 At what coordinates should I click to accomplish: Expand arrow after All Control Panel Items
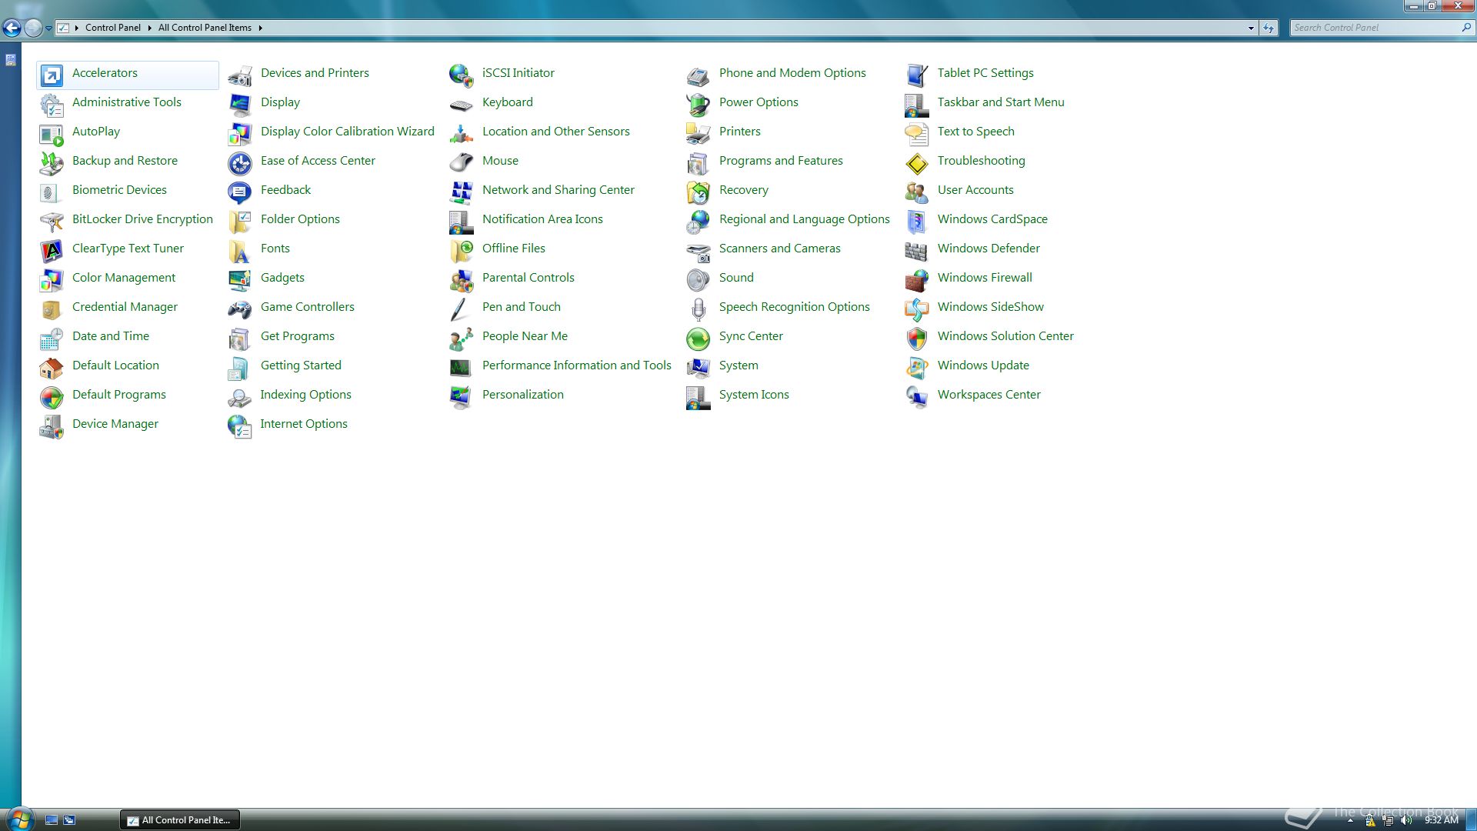coord(260,28)
